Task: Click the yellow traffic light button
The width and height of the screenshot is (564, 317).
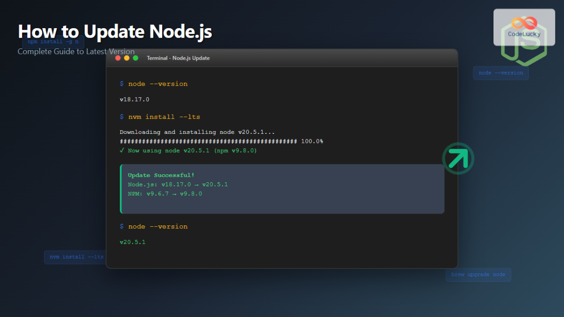Action: tap(126, 58)
